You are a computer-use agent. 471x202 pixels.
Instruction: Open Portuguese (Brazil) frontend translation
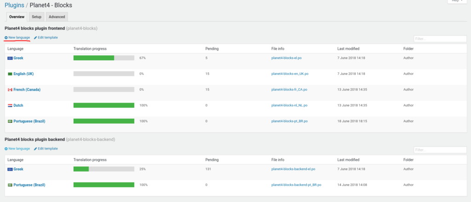(29, 121)
